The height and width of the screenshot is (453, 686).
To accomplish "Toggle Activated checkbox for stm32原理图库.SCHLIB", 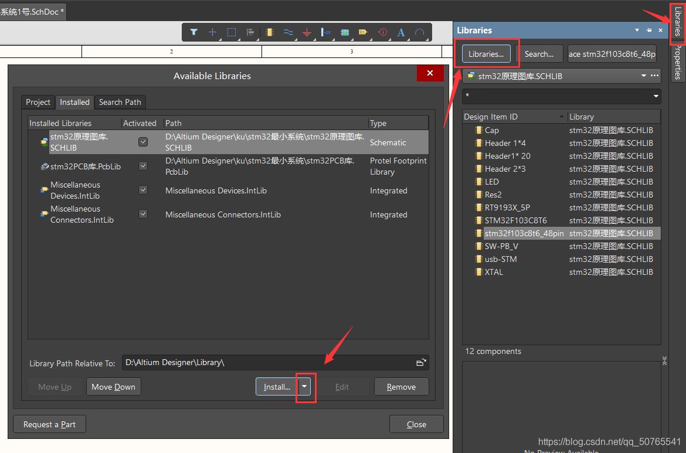I will coord(143,142).
